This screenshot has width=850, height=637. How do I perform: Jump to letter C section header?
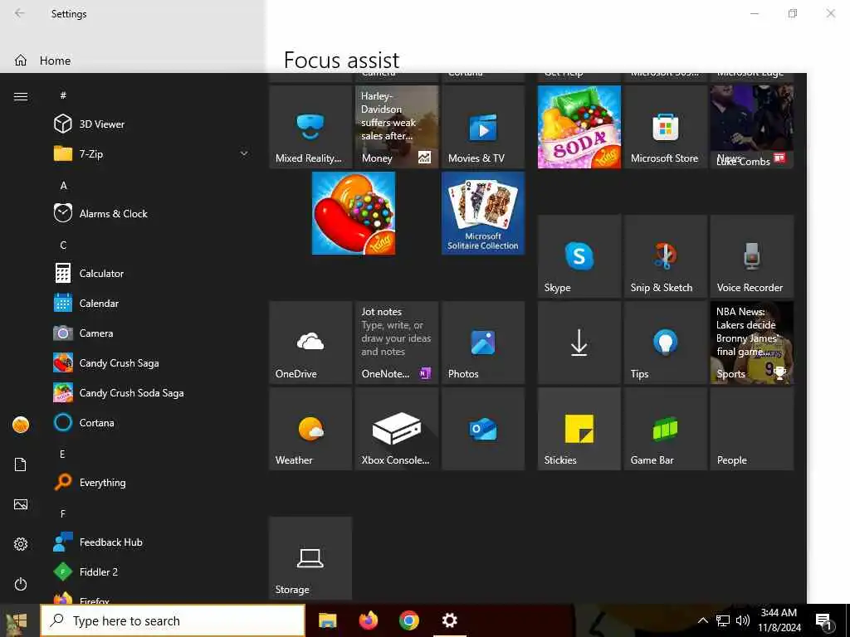63,245
